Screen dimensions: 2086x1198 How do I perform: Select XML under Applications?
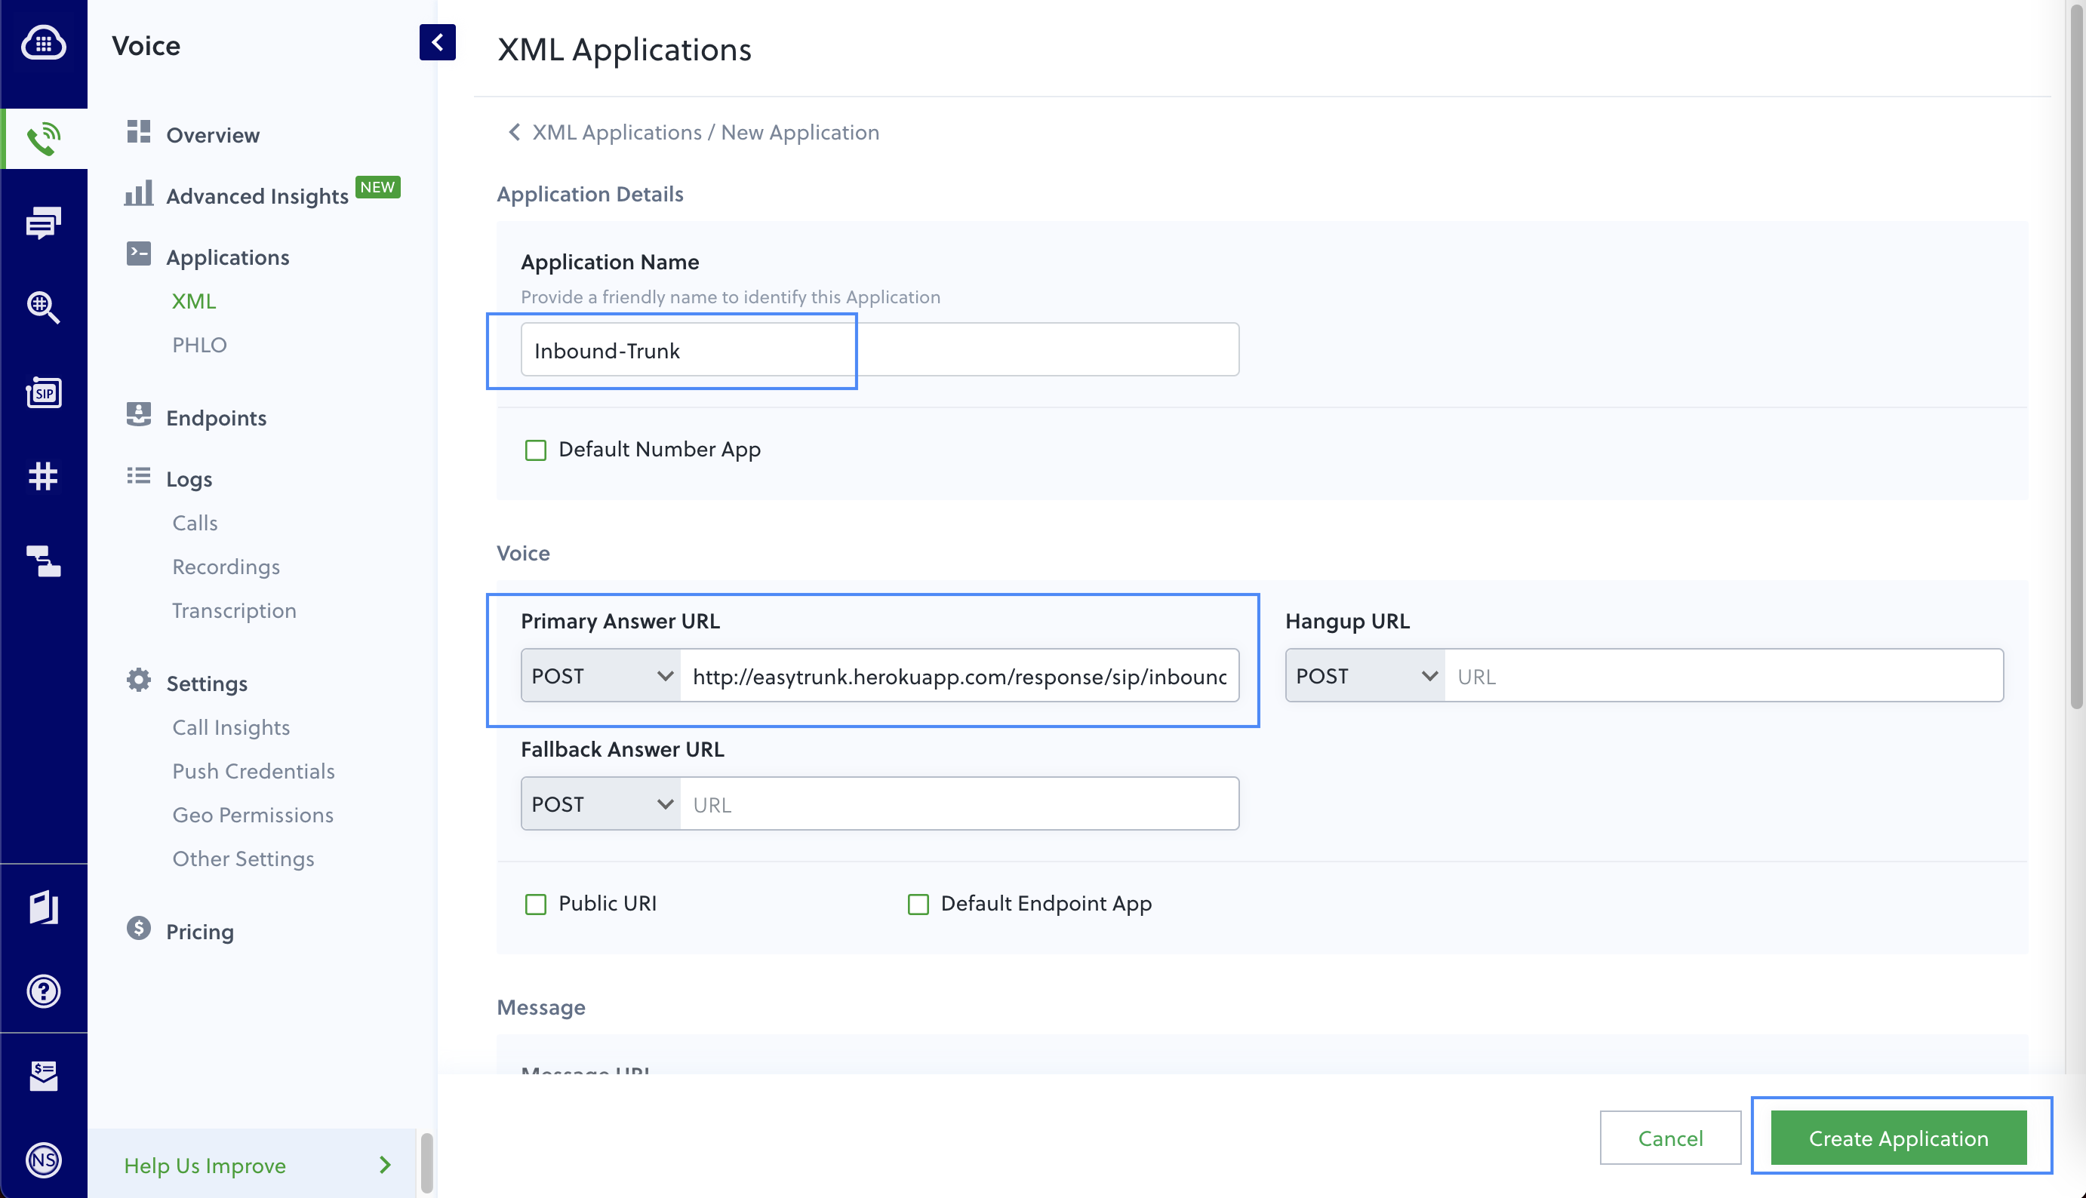[x=194, y=301]
